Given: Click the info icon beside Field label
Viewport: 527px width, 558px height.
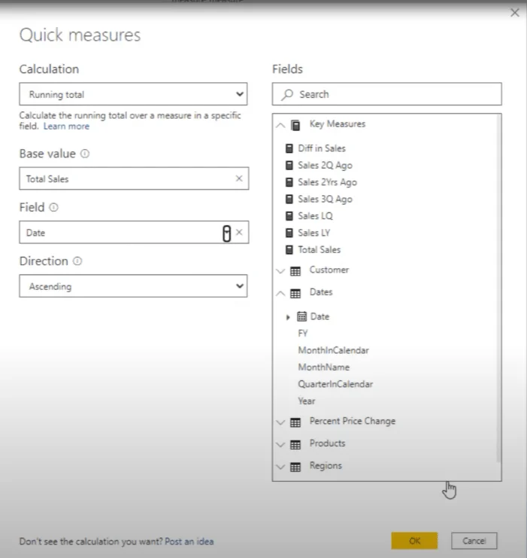Looking at the screenshot, I should (x=53, y=208).
